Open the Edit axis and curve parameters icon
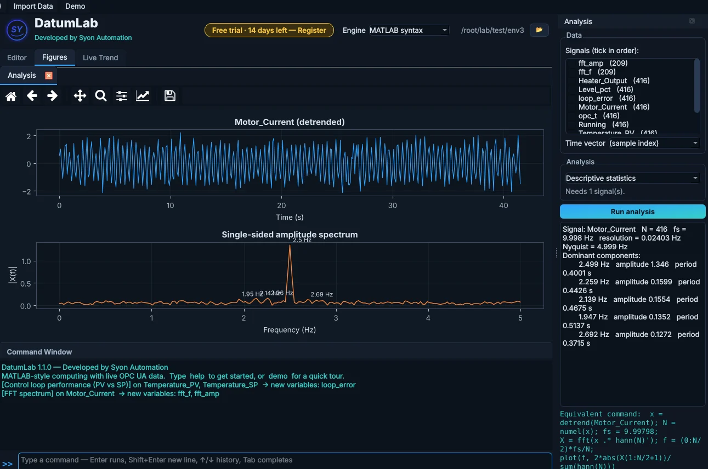708x469 pixels. point(143,96)
